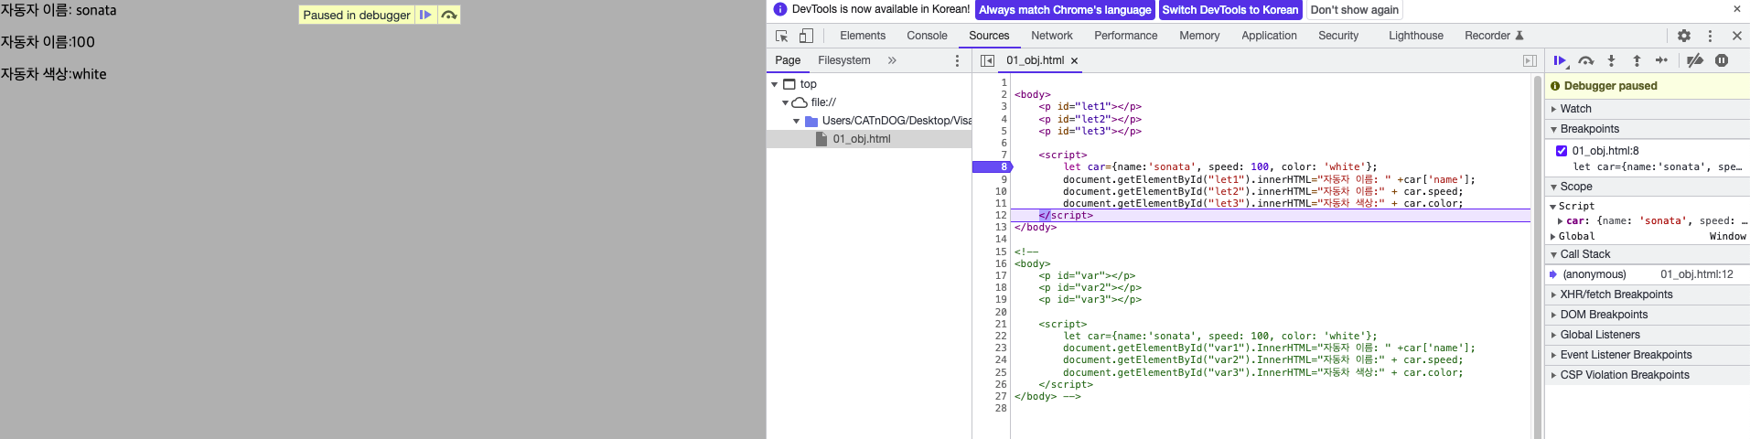
Task: Open the Security tab
Action: pos(1338,36)
